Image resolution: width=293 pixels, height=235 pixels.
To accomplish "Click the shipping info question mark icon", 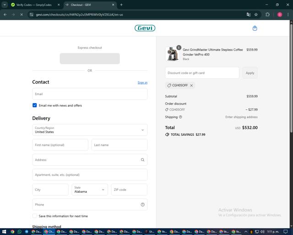I will (180, 117).
